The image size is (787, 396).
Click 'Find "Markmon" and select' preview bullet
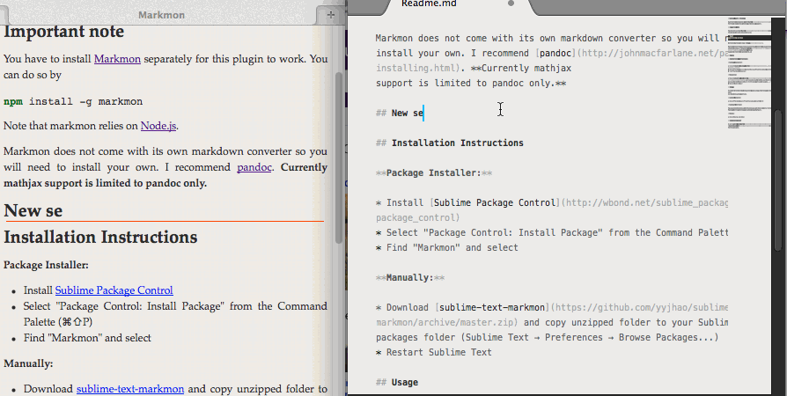click(x=87, y=338)
